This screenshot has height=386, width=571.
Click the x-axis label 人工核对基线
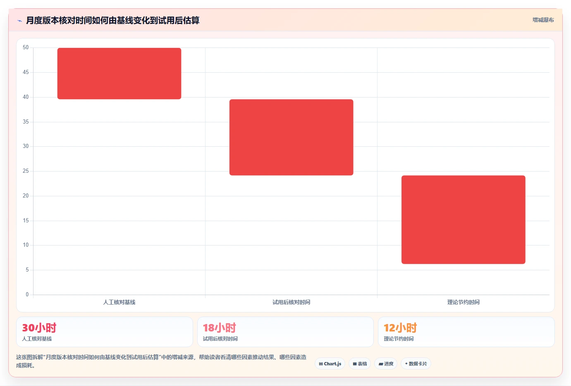tap(119, 302)
